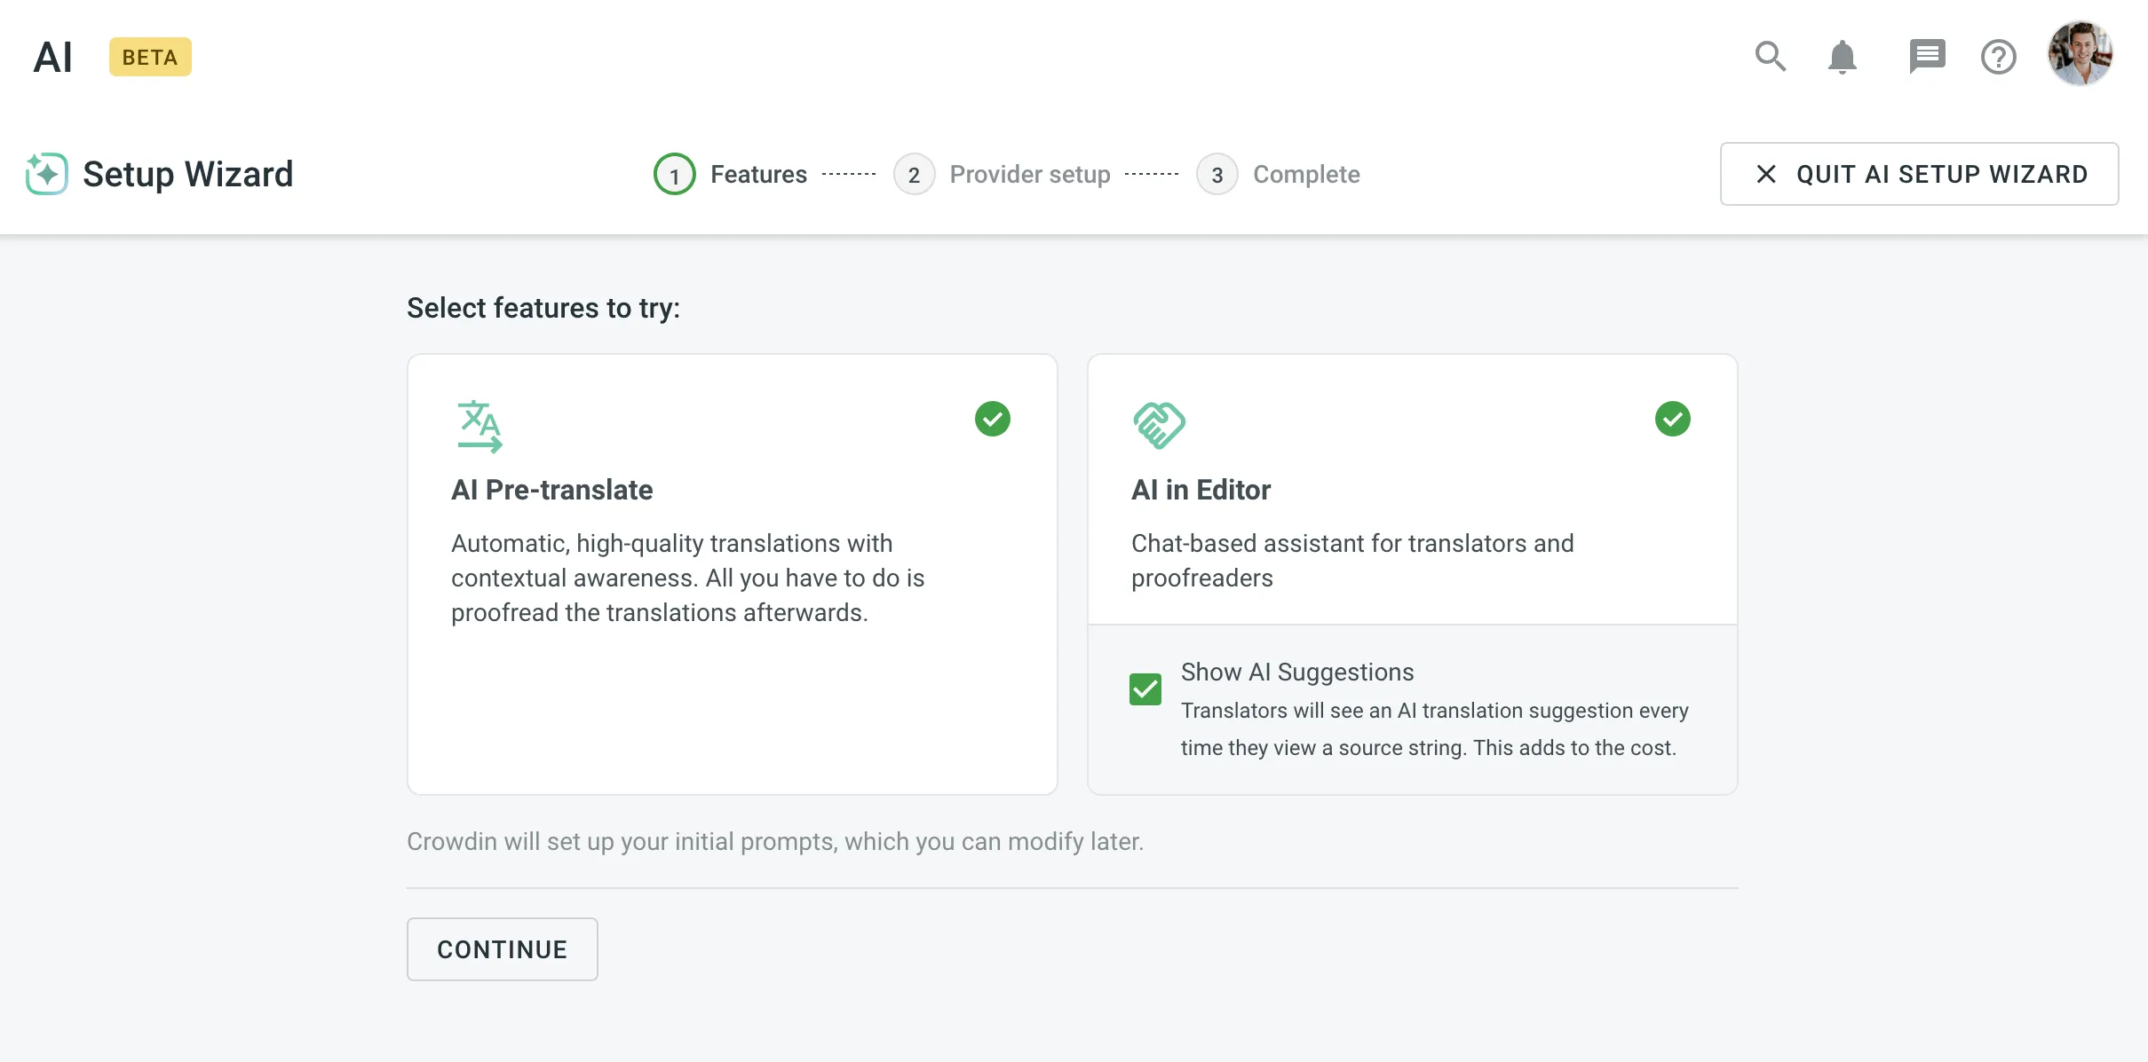Viewport: 2148px width, 1062px height.
Task: Open the search magnifier icon
Action: click(x=1771, y=57)
